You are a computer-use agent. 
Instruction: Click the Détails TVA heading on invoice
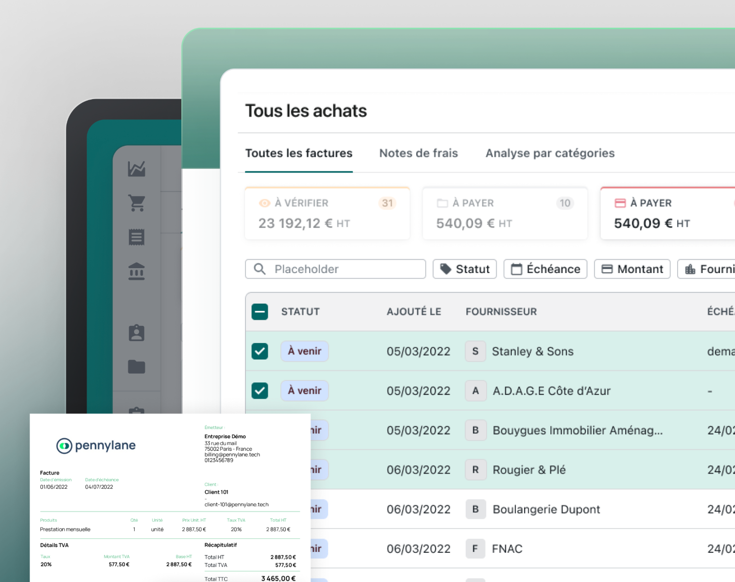coord(54,545)
